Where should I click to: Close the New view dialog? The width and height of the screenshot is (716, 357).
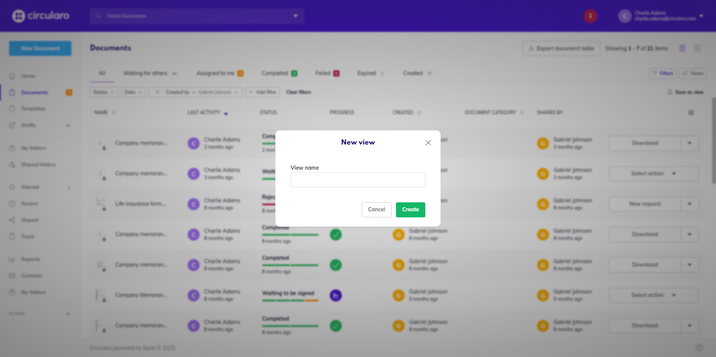click(x=428, y=143)
